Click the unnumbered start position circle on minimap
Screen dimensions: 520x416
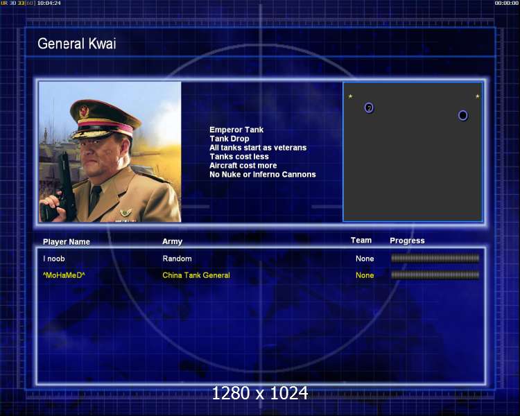(x=462, y=115)
